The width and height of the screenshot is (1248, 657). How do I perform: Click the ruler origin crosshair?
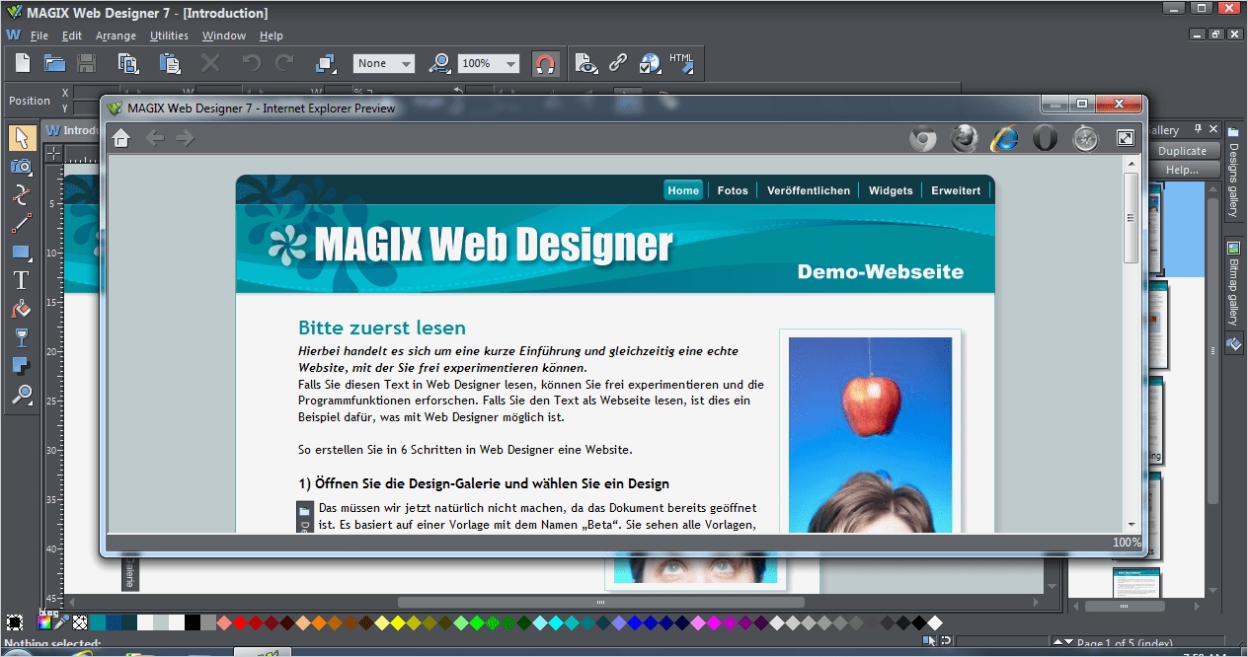click(x=53, y=153)
